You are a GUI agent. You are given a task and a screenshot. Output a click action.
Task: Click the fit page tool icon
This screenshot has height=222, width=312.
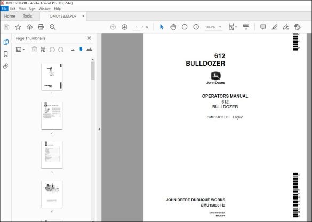click(x=231, y=27)
